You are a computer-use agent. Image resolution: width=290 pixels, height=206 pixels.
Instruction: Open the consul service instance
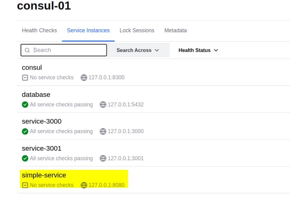coord(32,67)
